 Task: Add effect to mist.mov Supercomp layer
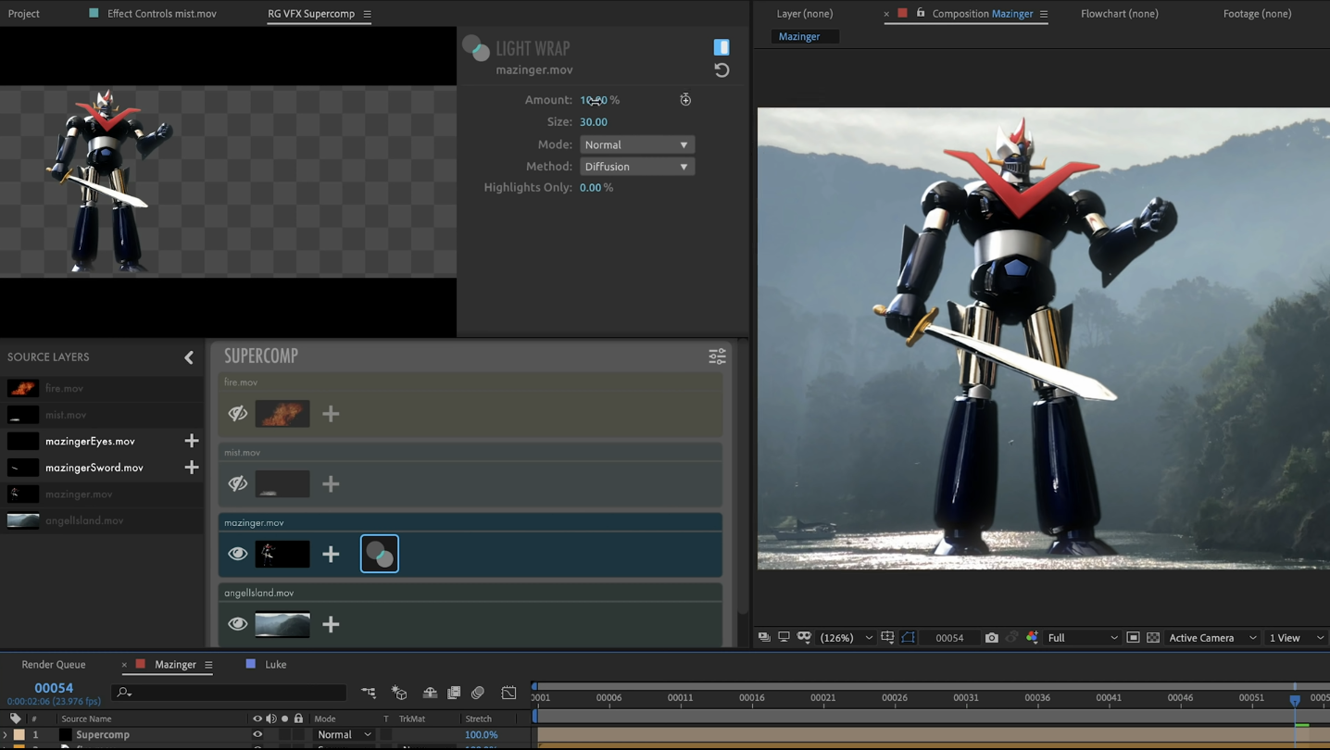331,483
